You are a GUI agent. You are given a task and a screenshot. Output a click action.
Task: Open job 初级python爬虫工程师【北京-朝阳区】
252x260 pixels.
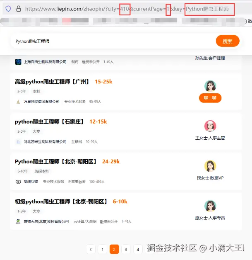61,202
